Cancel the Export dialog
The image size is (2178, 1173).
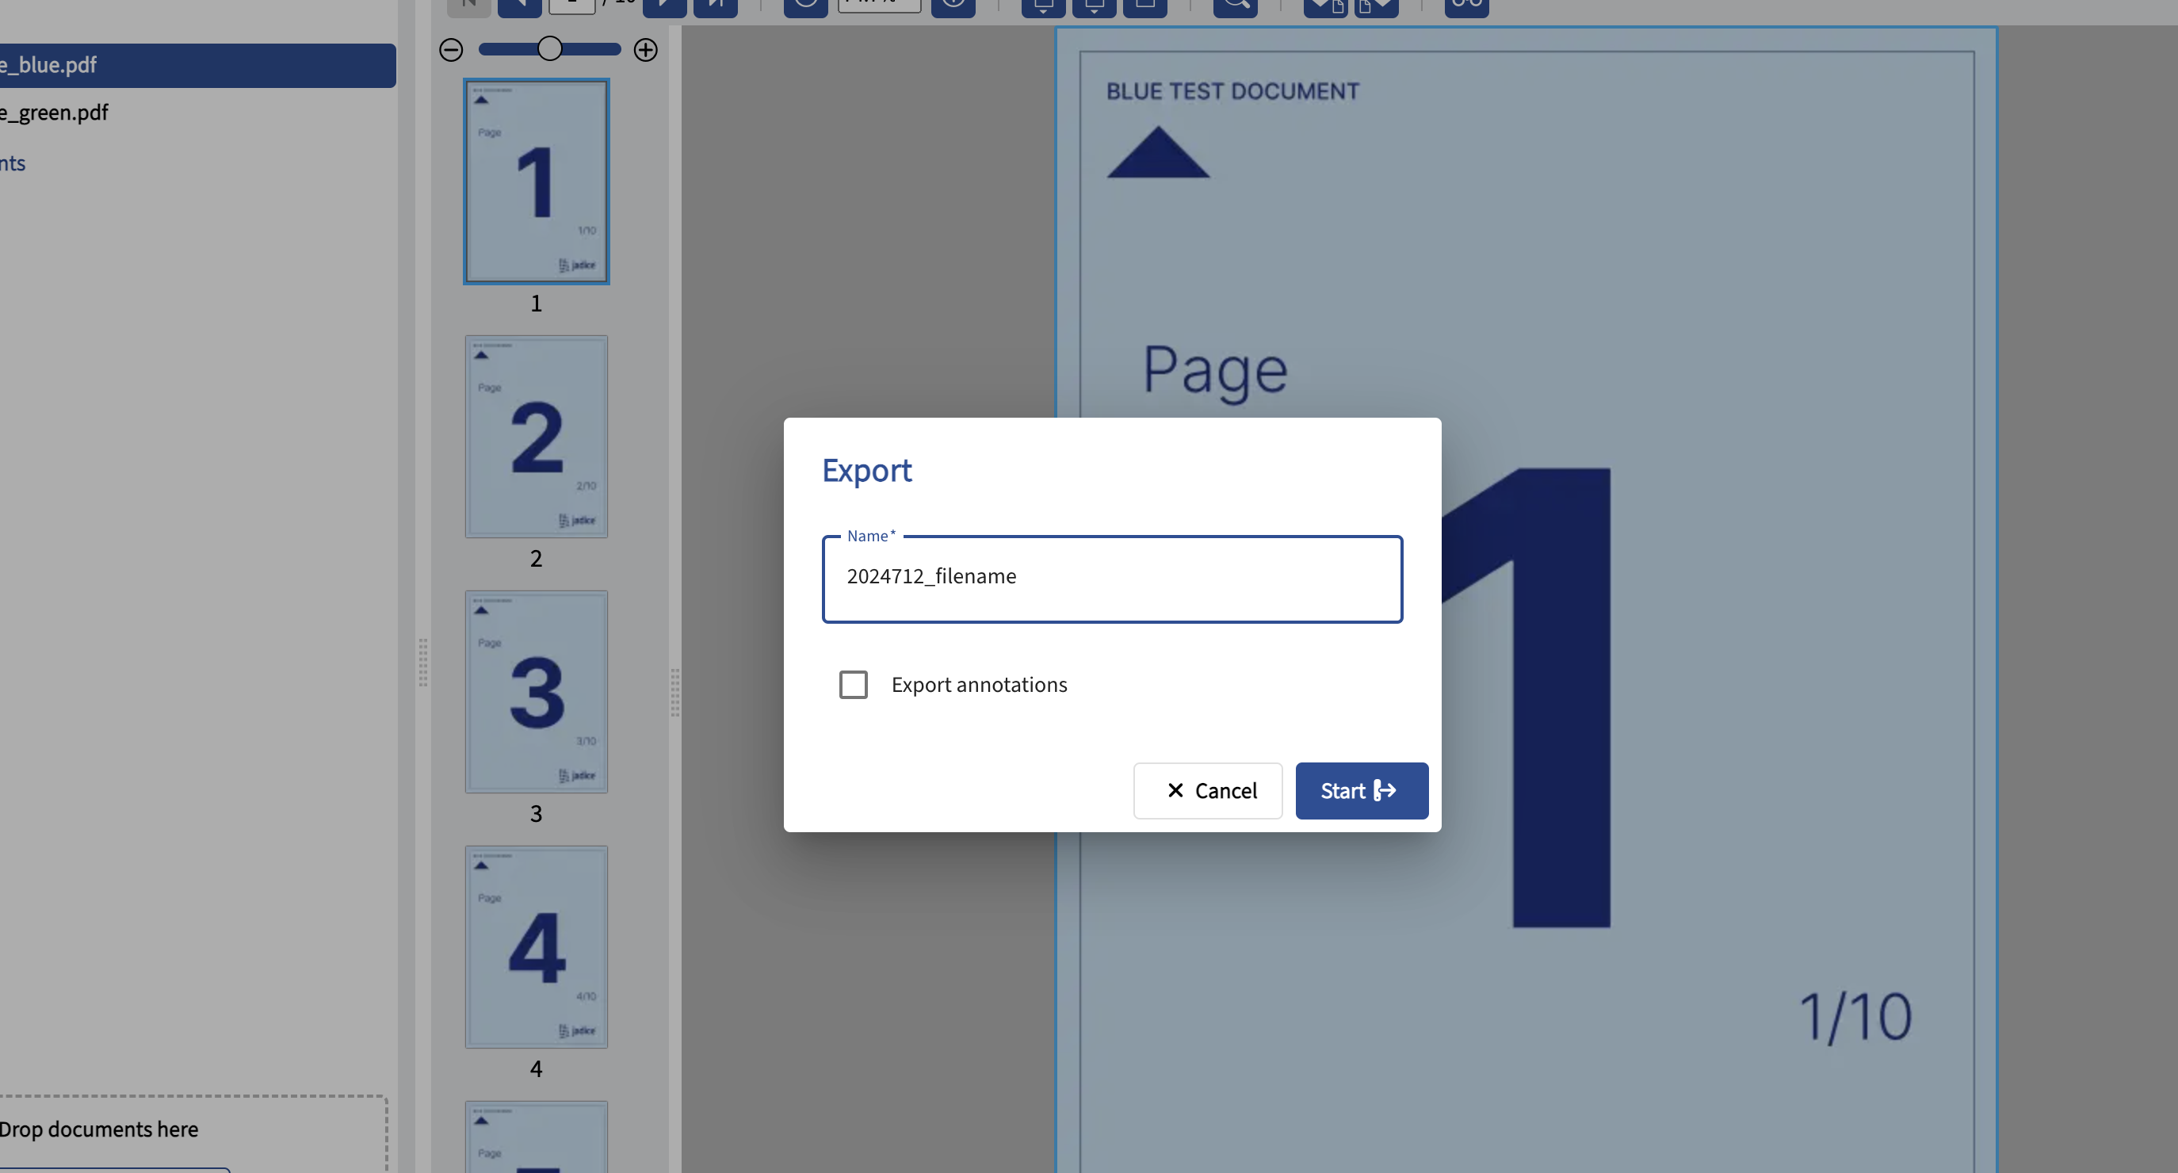[x=1207, y=790]
